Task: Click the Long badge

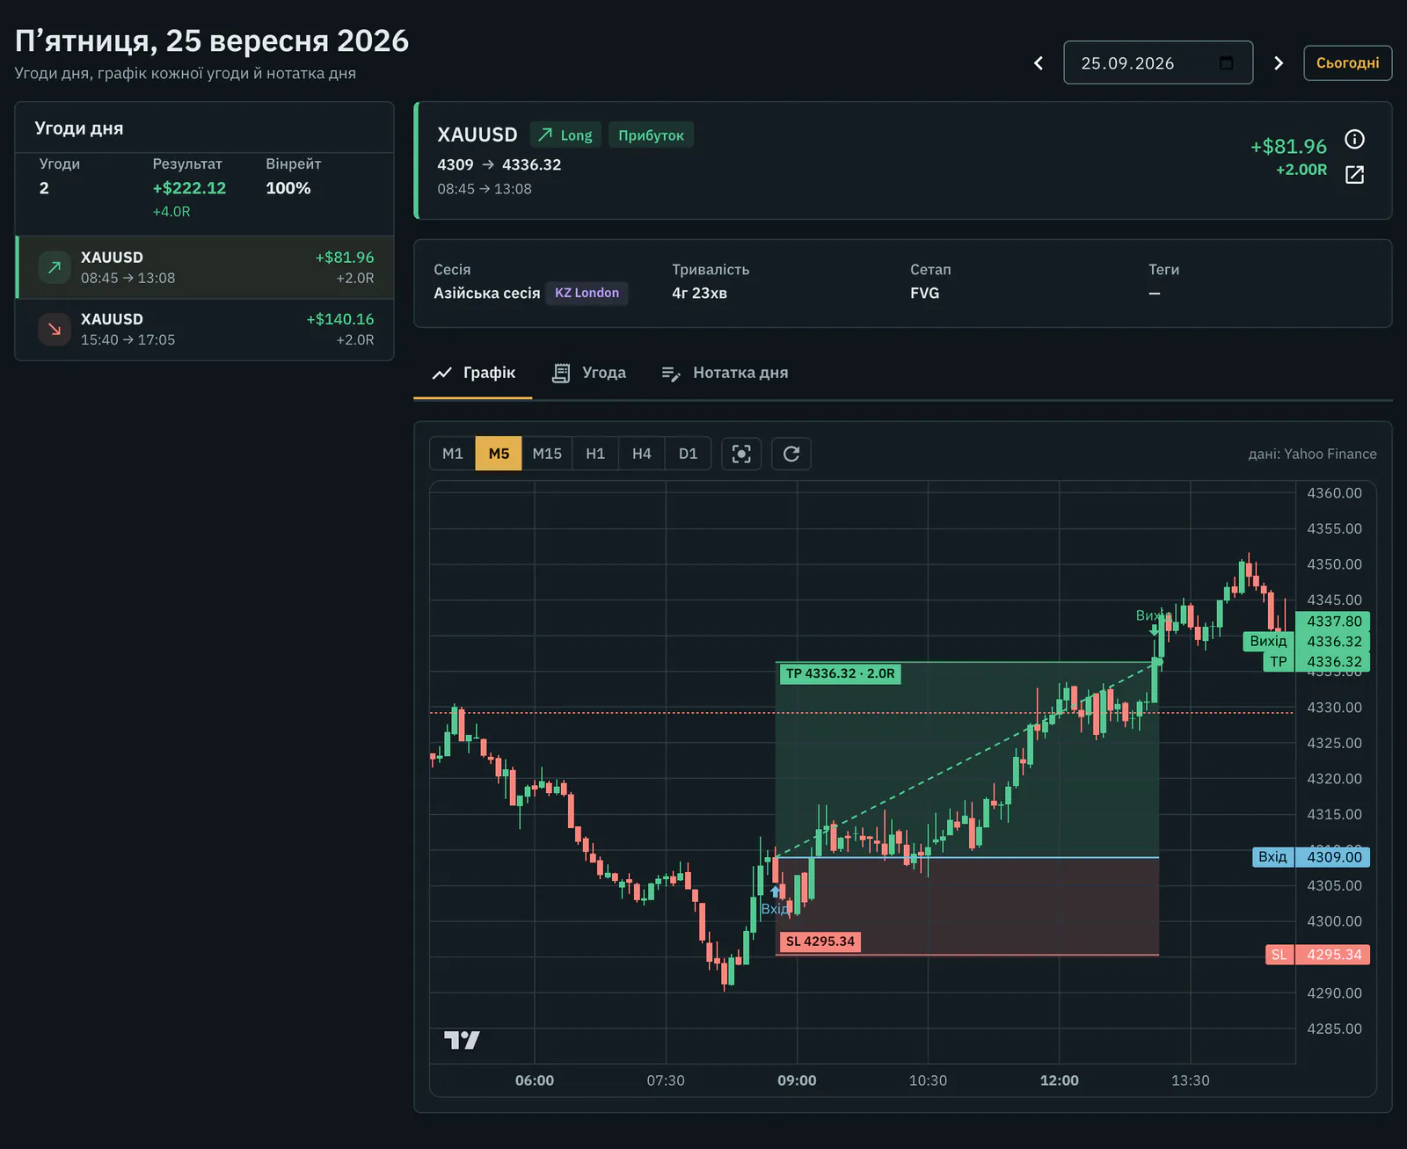Action: (565, 135)
